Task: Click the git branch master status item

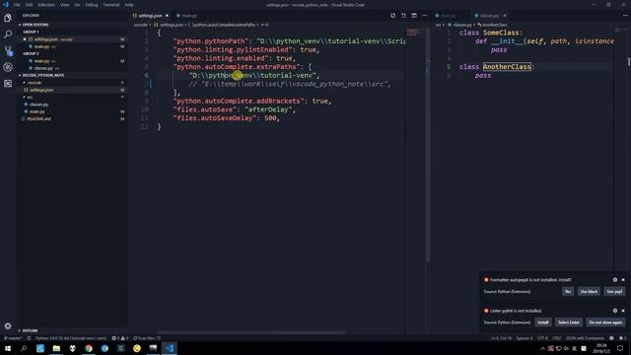Action: 13,338
